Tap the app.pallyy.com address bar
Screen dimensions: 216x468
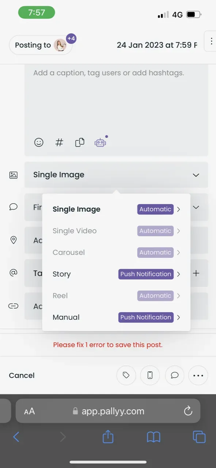[108, 411]
